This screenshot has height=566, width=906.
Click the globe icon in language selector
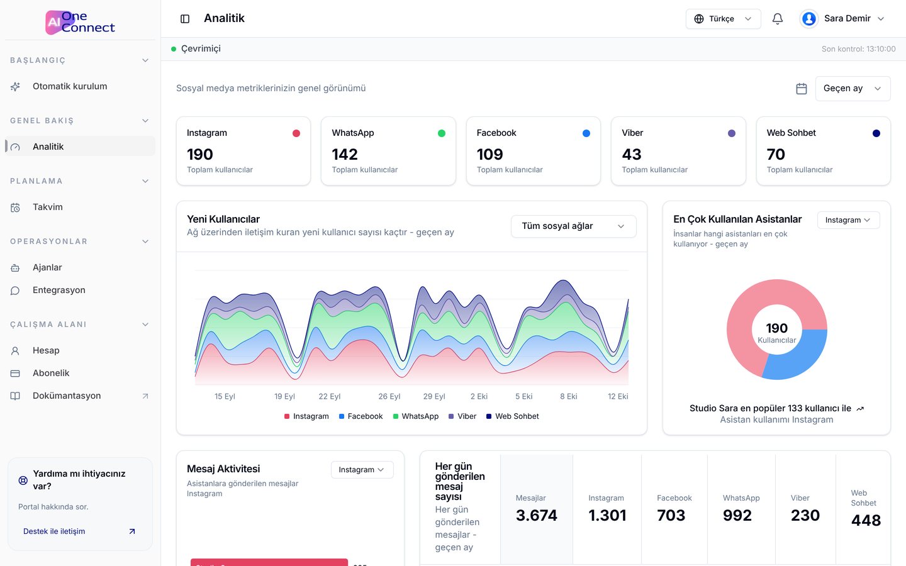699,19
